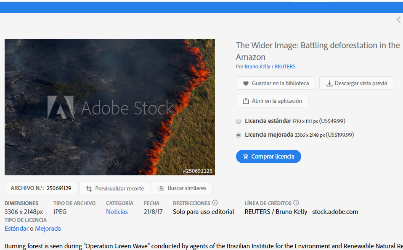
Task: Click the share icon in Abrir en la aplicación
Action: (246, 101)
